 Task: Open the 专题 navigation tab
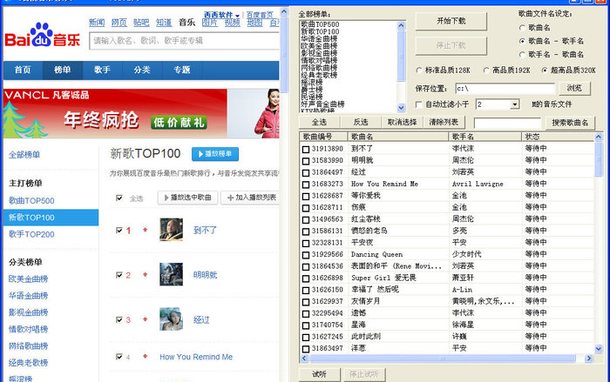click(x=181, y=70)
